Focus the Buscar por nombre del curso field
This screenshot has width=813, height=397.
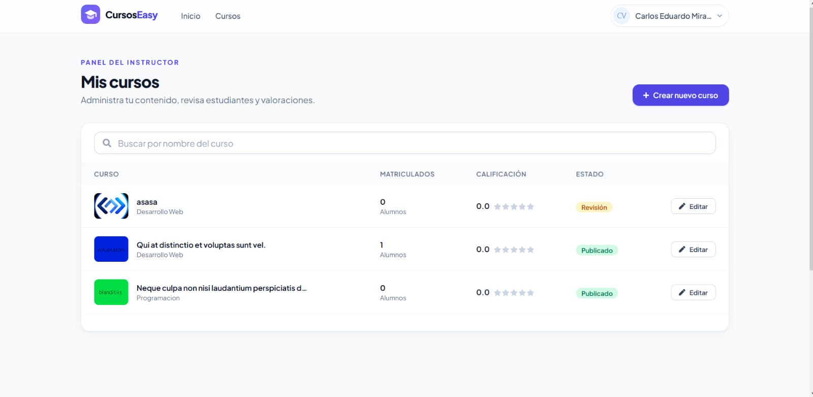(404, 143)
